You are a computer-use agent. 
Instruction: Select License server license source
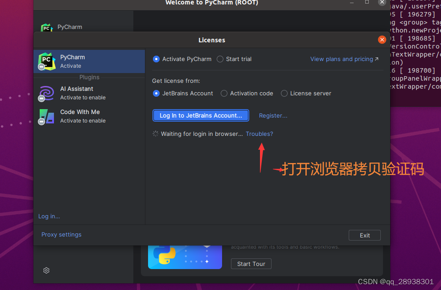(x=306, y=93)
